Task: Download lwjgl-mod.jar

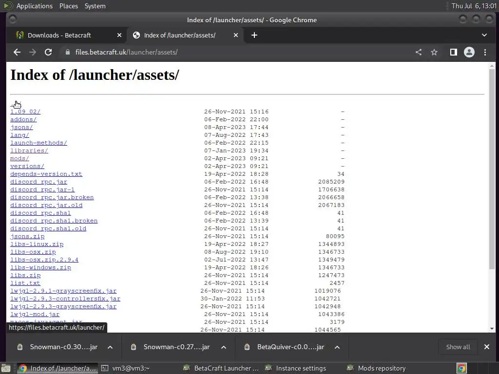Action: click(x=35, y=314)
